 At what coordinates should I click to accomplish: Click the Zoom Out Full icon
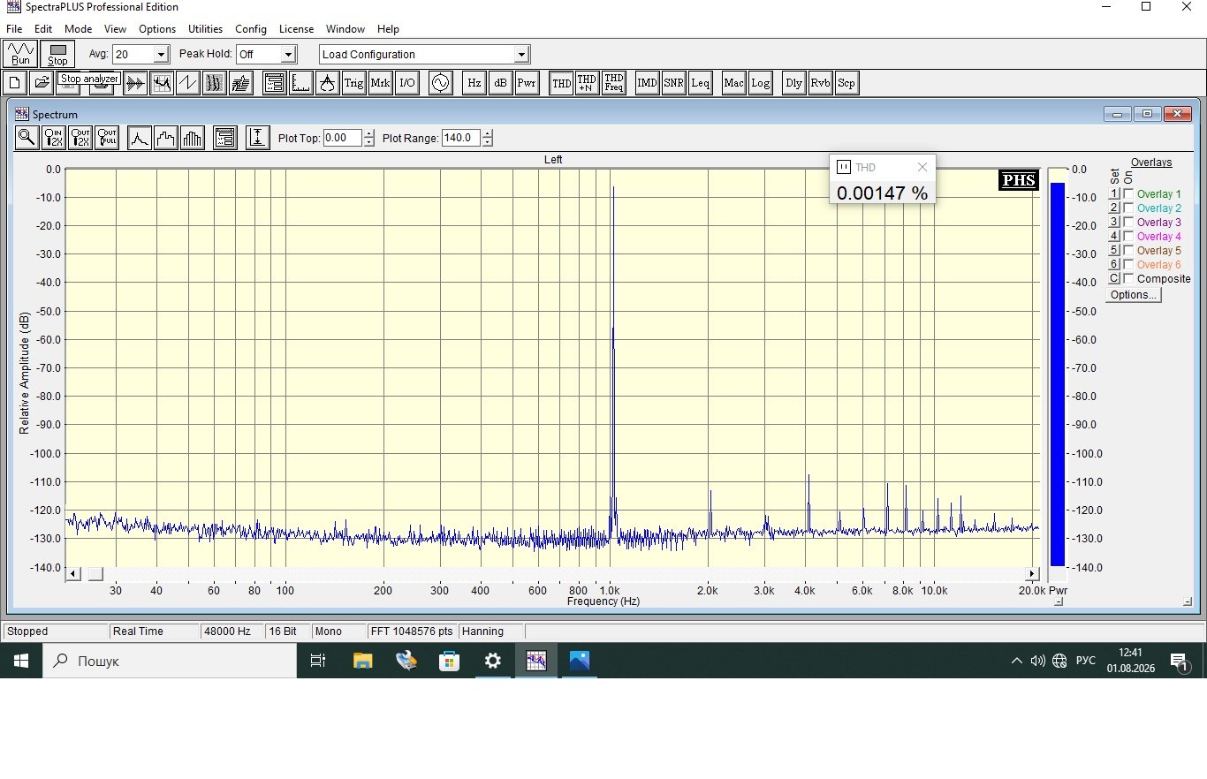tap(107, 138)
